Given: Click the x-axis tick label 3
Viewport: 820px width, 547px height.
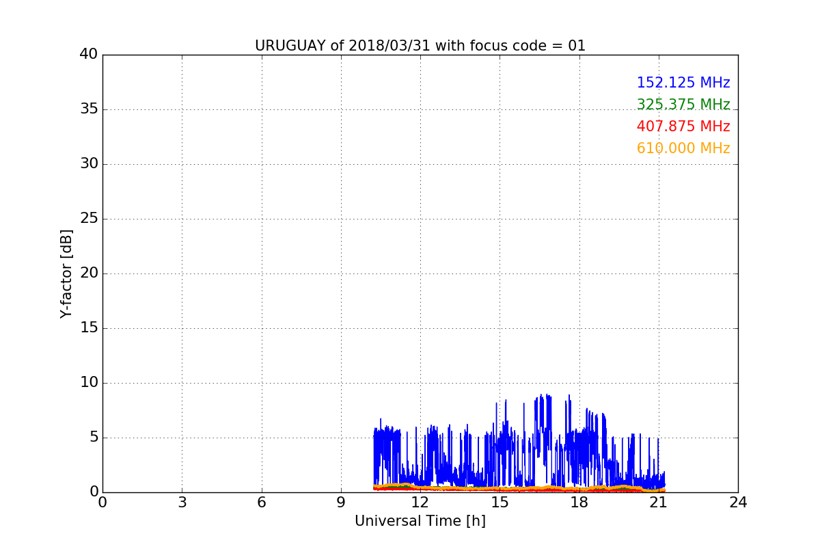Looking at the screenshot, I should point(182,503).
